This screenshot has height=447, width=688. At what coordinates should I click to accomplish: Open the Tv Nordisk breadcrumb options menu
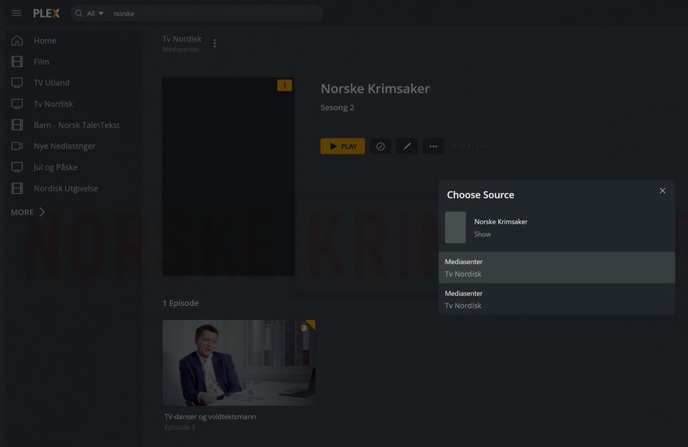click(x=215, y=43)
